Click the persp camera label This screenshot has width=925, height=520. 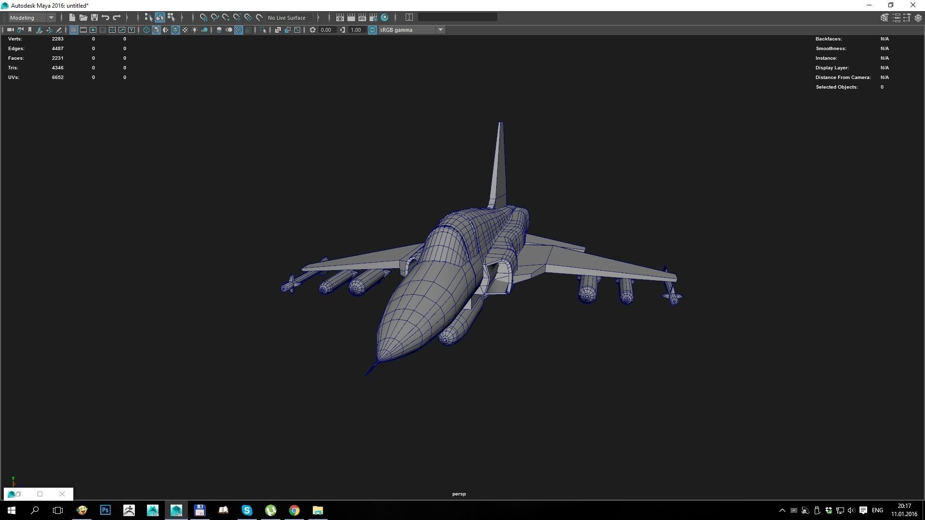tap(459, 494)
